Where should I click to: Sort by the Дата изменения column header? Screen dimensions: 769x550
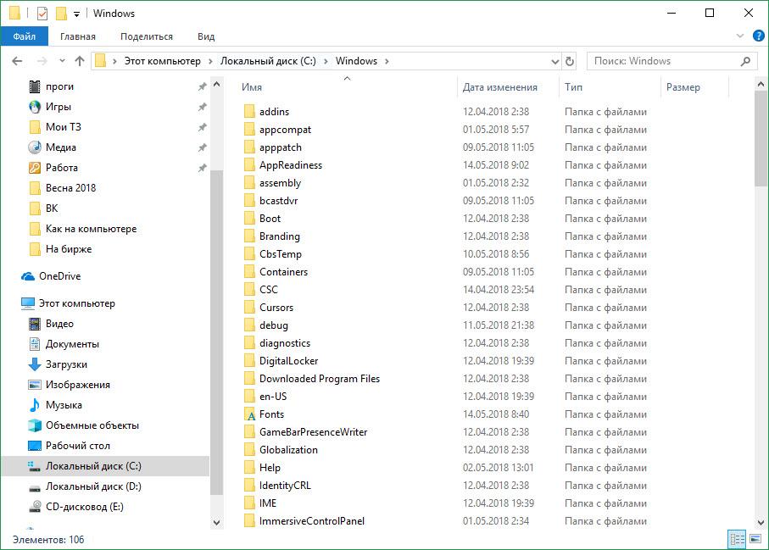pyautogui.click(x=500, y=87)
